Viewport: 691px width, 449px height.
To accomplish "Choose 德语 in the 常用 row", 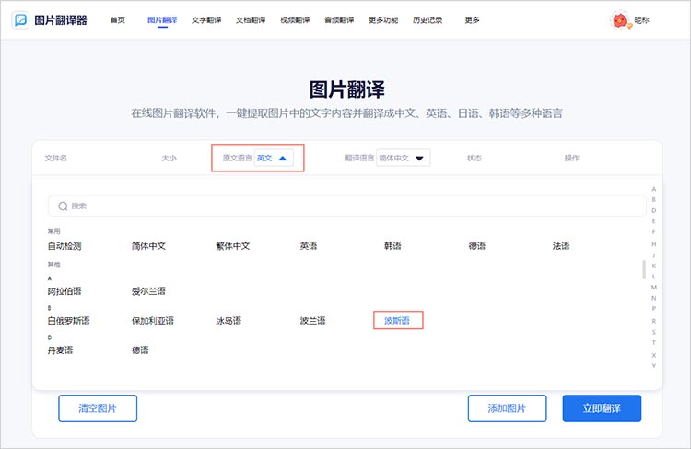I will click(x=477, y=246).
